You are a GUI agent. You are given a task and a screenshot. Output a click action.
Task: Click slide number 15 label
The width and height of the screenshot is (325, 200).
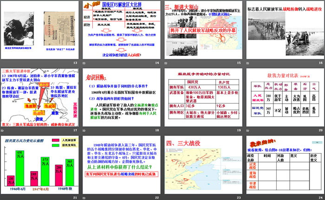click(239, 63)
